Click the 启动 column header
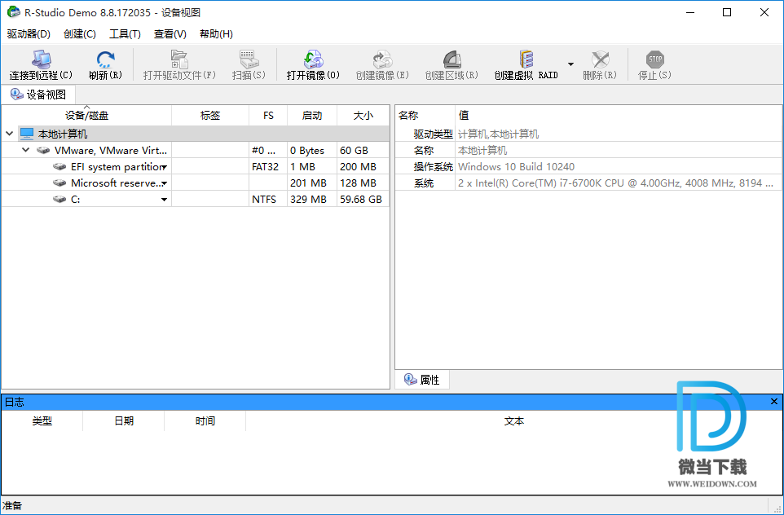 point(312,116)
